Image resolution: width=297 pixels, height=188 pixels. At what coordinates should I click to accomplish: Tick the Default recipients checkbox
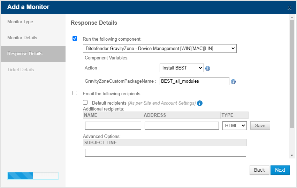coord(85,102)
